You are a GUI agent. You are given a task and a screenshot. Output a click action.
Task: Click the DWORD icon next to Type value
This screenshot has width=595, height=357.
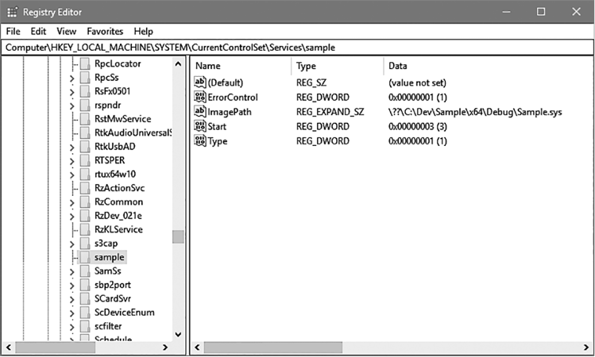[199, 140]
